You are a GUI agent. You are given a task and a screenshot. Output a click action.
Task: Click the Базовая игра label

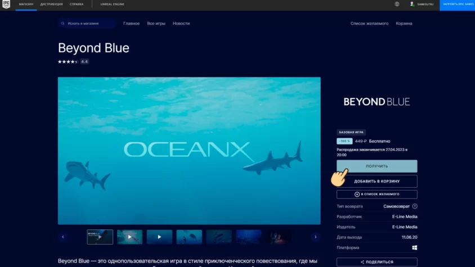point(351,132)
